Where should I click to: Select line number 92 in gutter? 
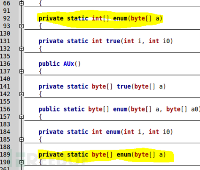point(7,19)
